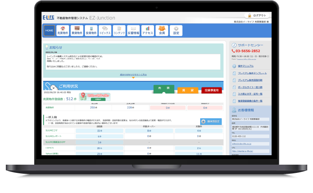Click the 15件 count for SUUMOコマ
The image size is (313, 193).
click(100, 131)
